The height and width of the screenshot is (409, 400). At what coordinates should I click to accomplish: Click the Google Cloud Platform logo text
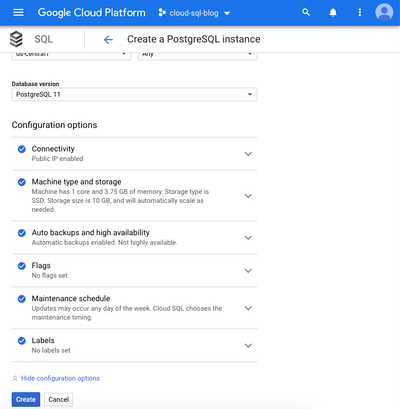[91, 12]
